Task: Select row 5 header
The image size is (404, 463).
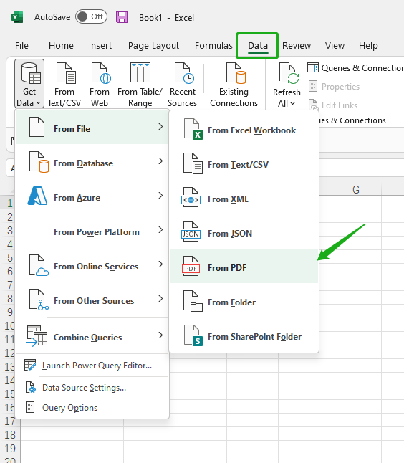Action: (x=10, y=257)
